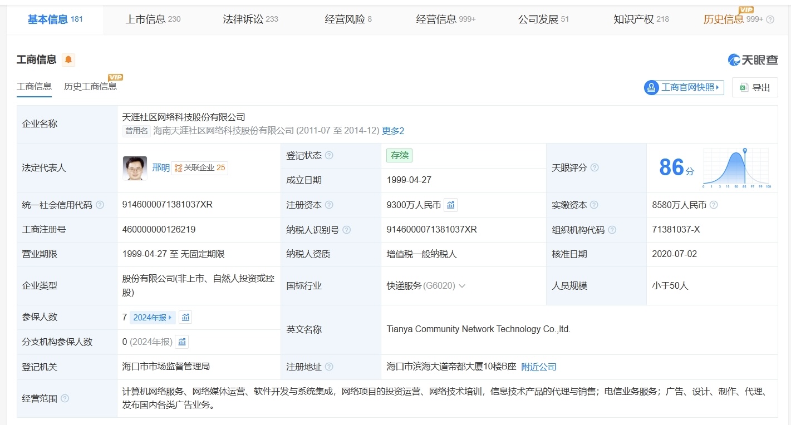The width and height of the screenshot is (791, 425).
Task: Click address 海口市滨海大道帝都大厦10楼B座
Action: click(451, 367)
